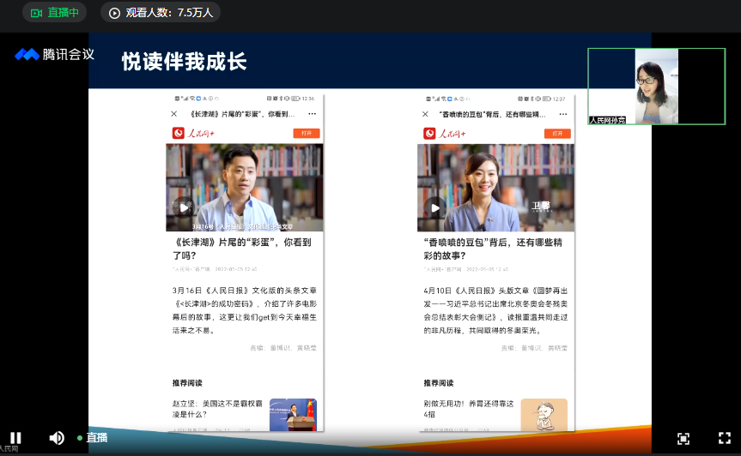
Task: Pause the live stream playback
Action: pyautogui.click(x=15, y=438)
